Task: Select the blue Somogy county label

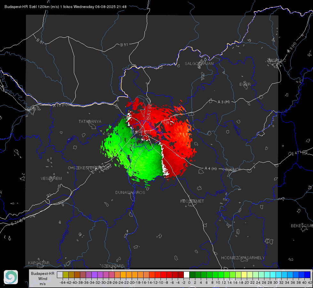Action: pyautogui.click(x=64, y=236)
